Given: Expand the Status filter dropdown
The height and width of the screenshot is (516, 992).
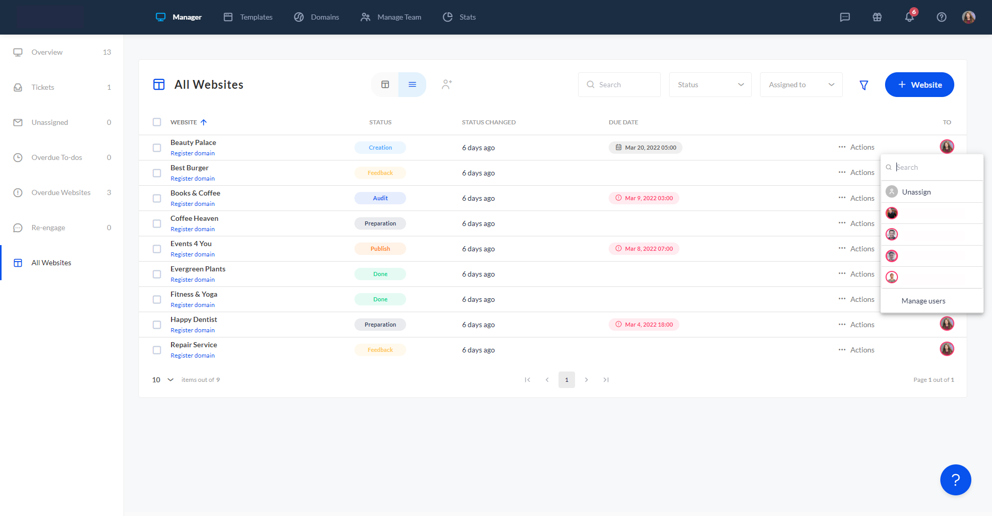Looking at the screenshot, I should [710, 85].
